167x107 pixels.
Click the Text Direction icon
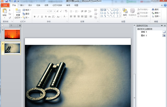coord(96,10)
